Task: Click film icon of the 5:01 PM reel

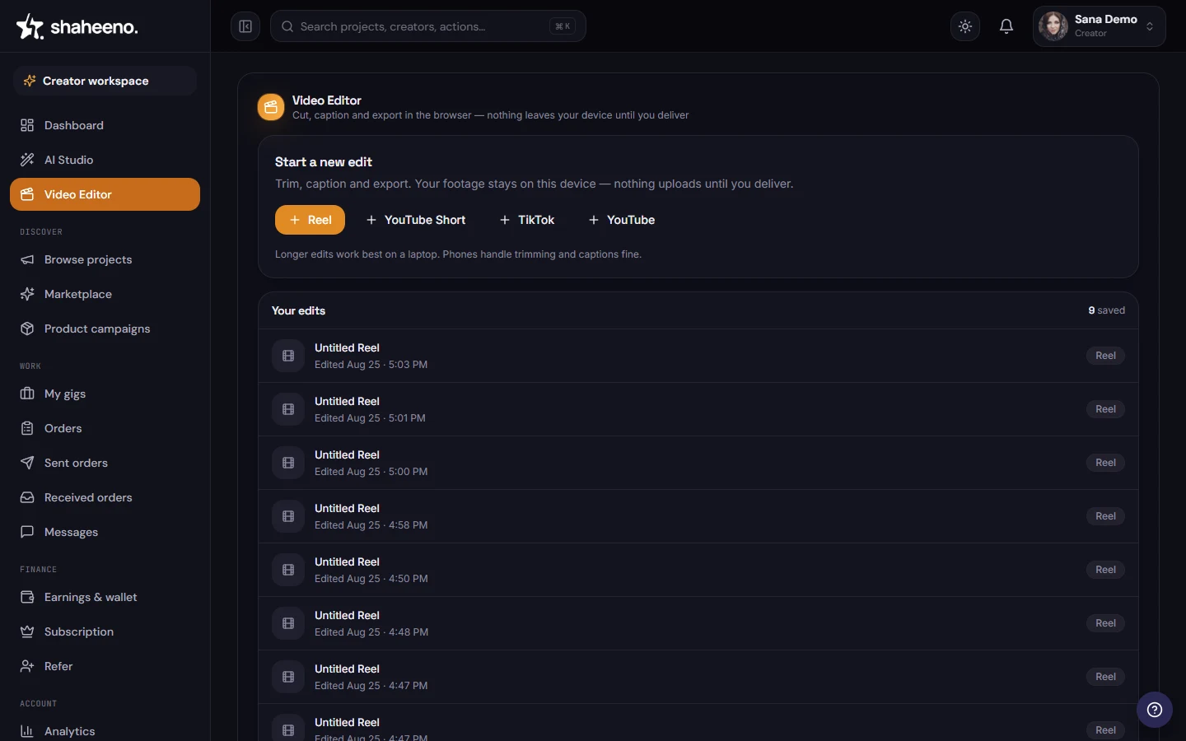Action: [x=288, y=409]
